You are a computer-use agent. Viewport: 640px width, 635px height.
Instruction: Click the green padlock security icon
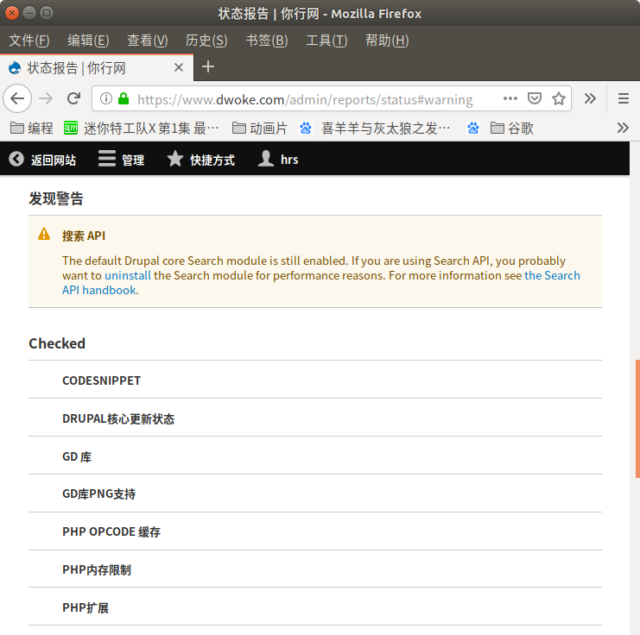coord(124,98)
